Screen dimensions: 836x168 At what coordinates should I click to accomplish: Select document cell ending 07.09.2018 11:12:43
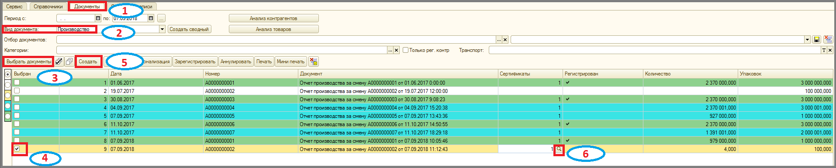pos(398,149)
